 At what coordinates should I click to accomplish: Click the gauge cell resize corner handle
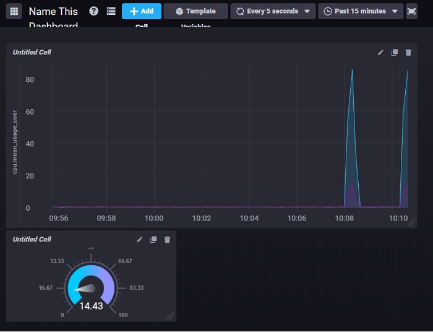tap(170, 316)
